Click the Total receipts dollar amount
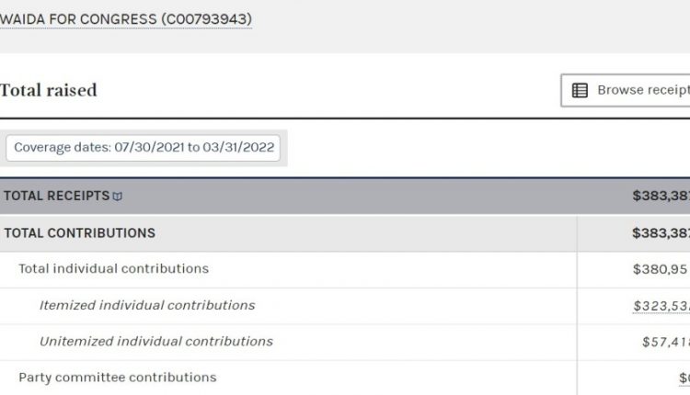 661,196
